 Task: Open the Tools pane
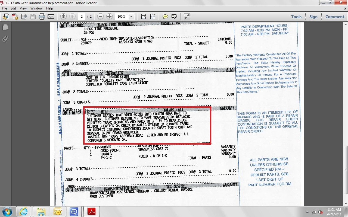tap(296, 17)
